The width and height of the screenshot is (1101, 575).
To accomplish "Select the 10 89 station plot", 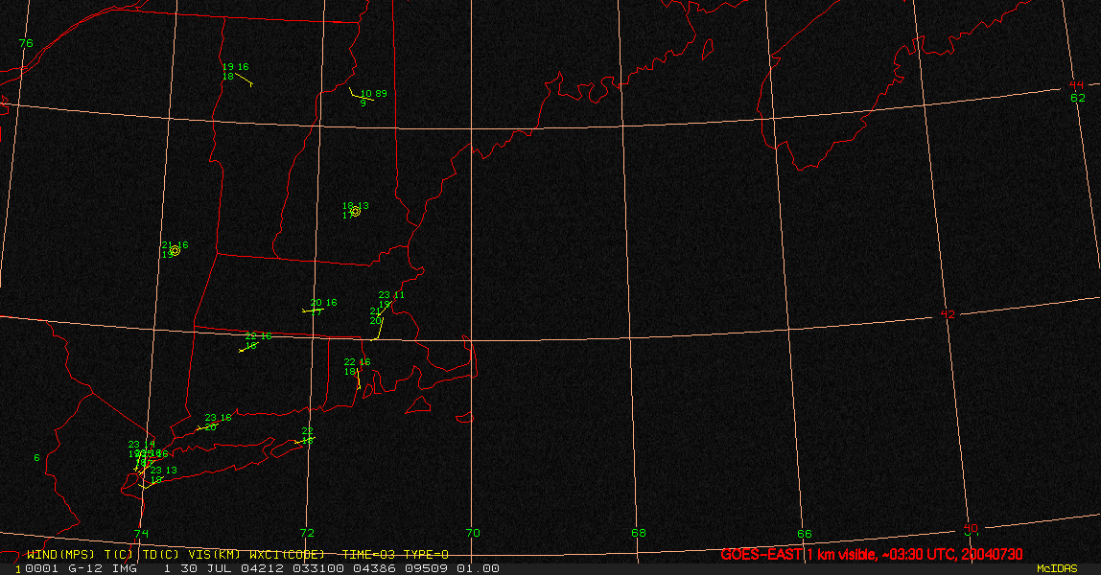I will [368, 96].
